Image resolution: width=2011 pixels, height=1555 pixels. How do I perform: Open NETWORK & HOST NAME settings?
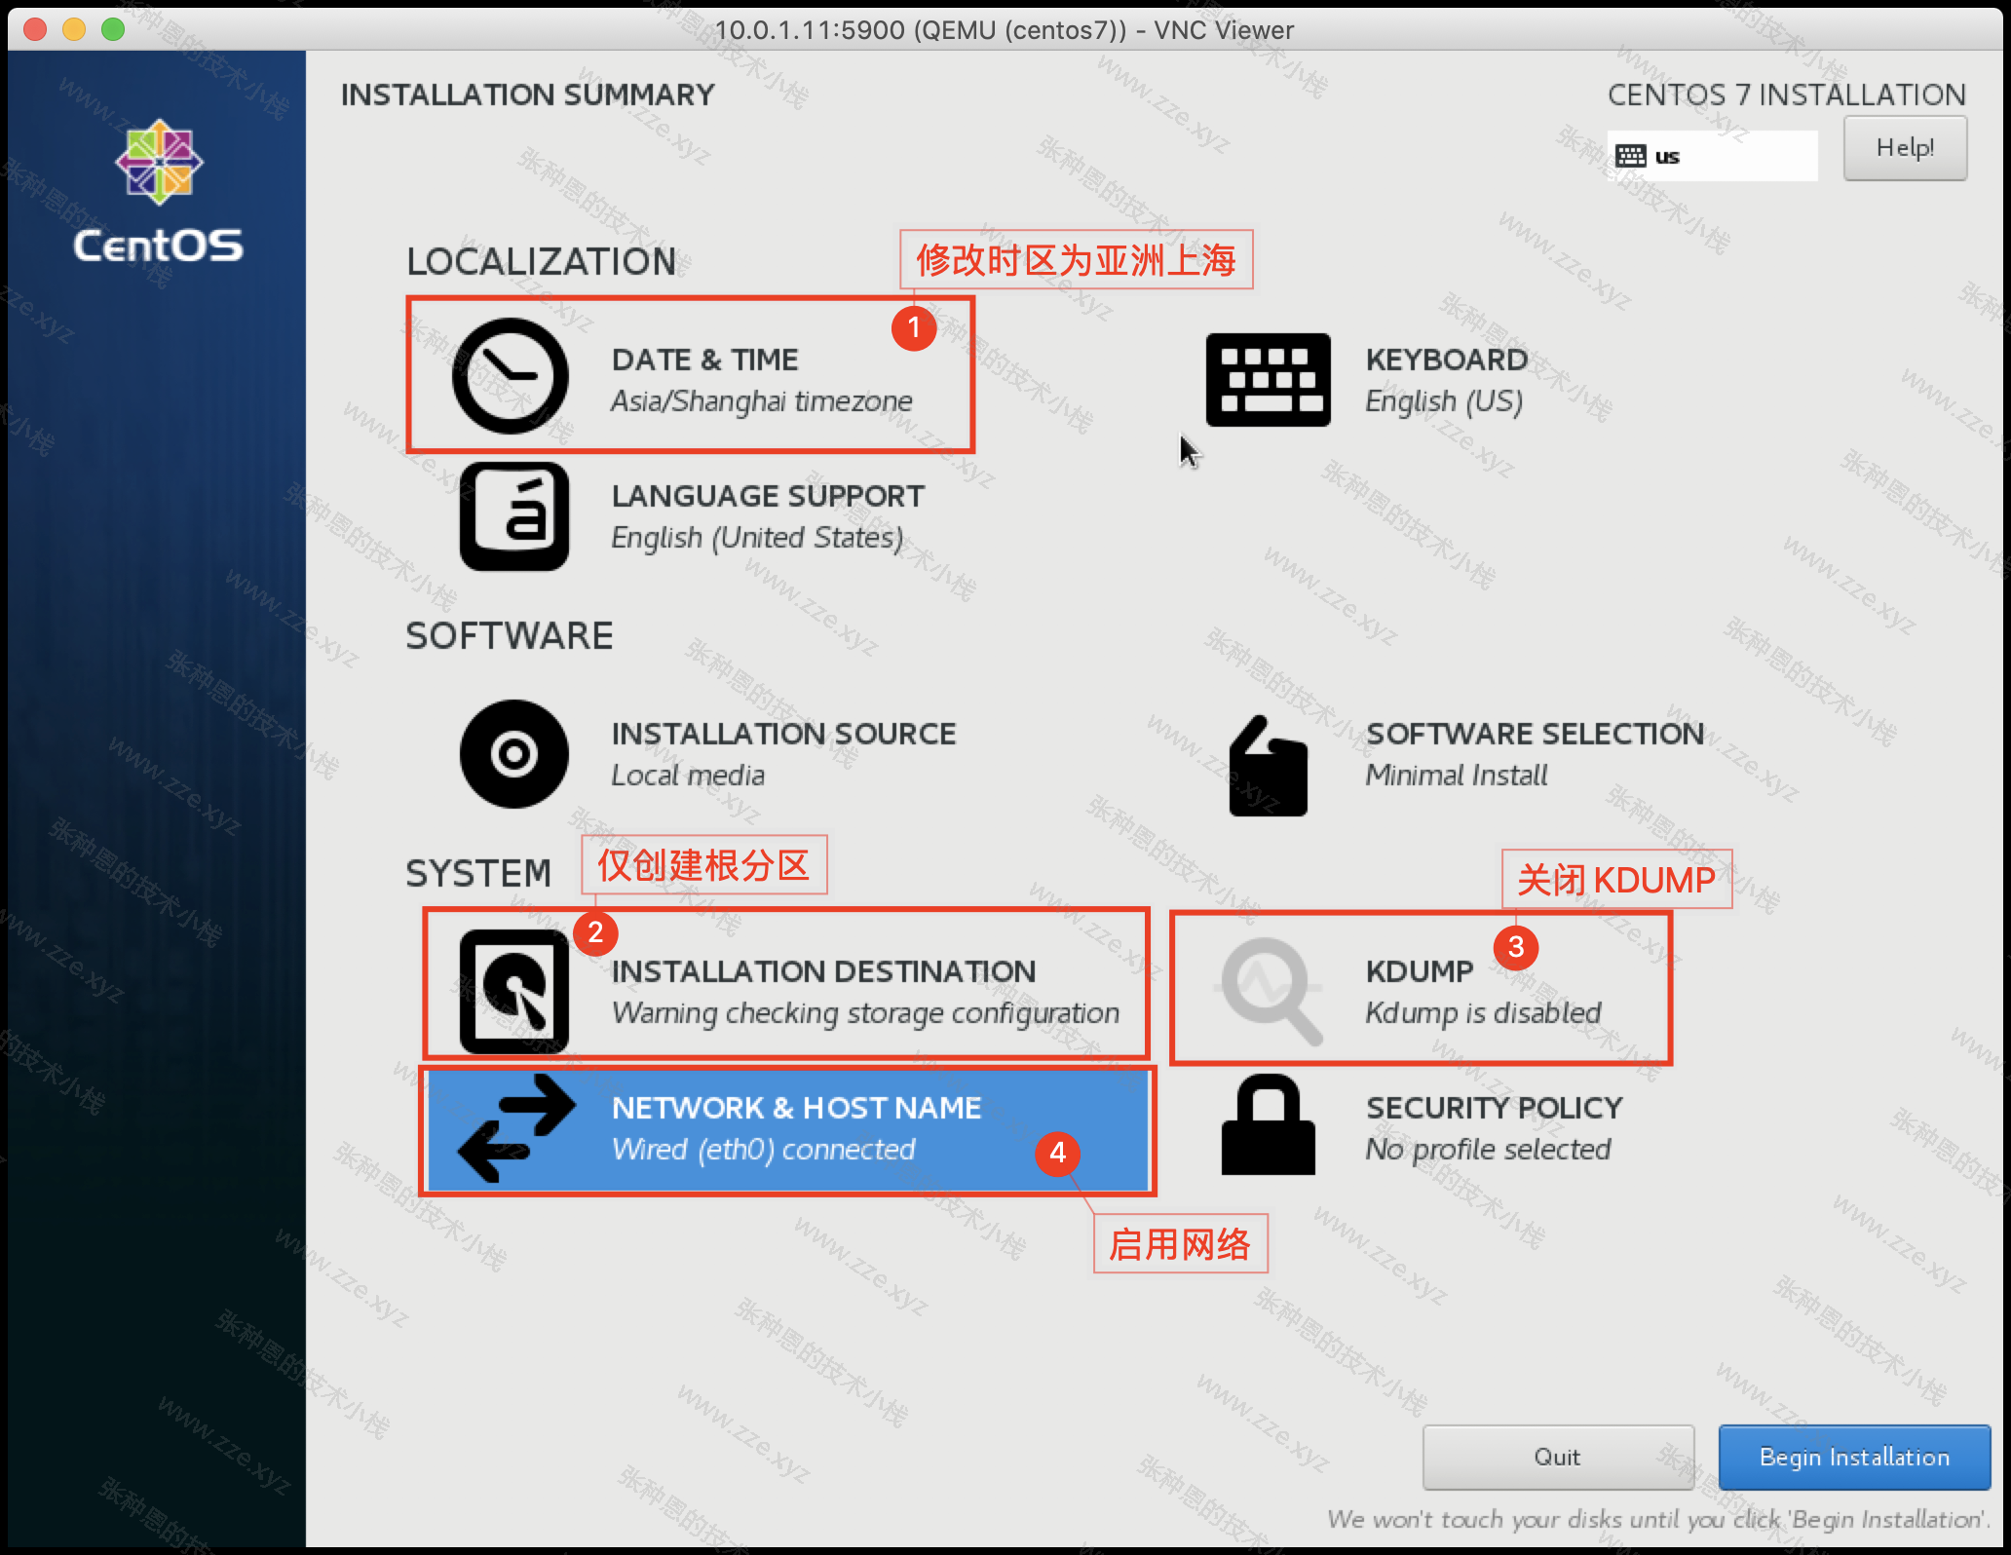click(x=796, y=1108)
